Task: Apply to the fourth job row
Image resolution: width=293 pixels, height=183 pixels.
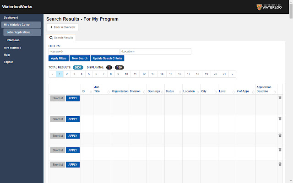Action: coord(73,151)
